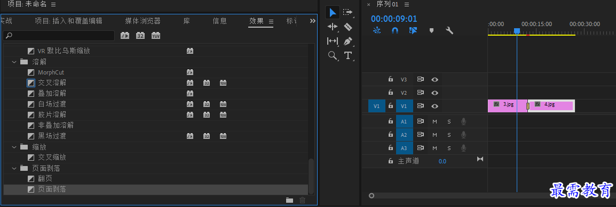Image resolution: width=616 pixels, height=207 pixels.
Task: Toggle nest sequence insert mode icon
Action: coord(377,30)
